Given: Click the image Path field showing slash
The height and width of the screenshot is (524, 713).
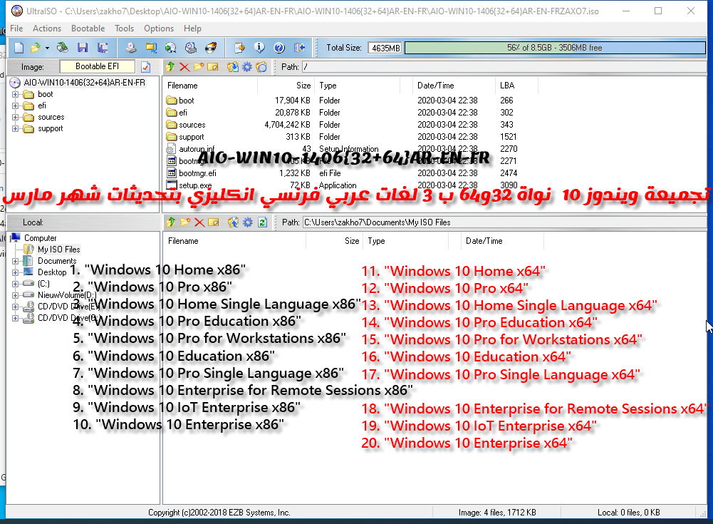Looking at the screenshot, I should click(504, 67).
